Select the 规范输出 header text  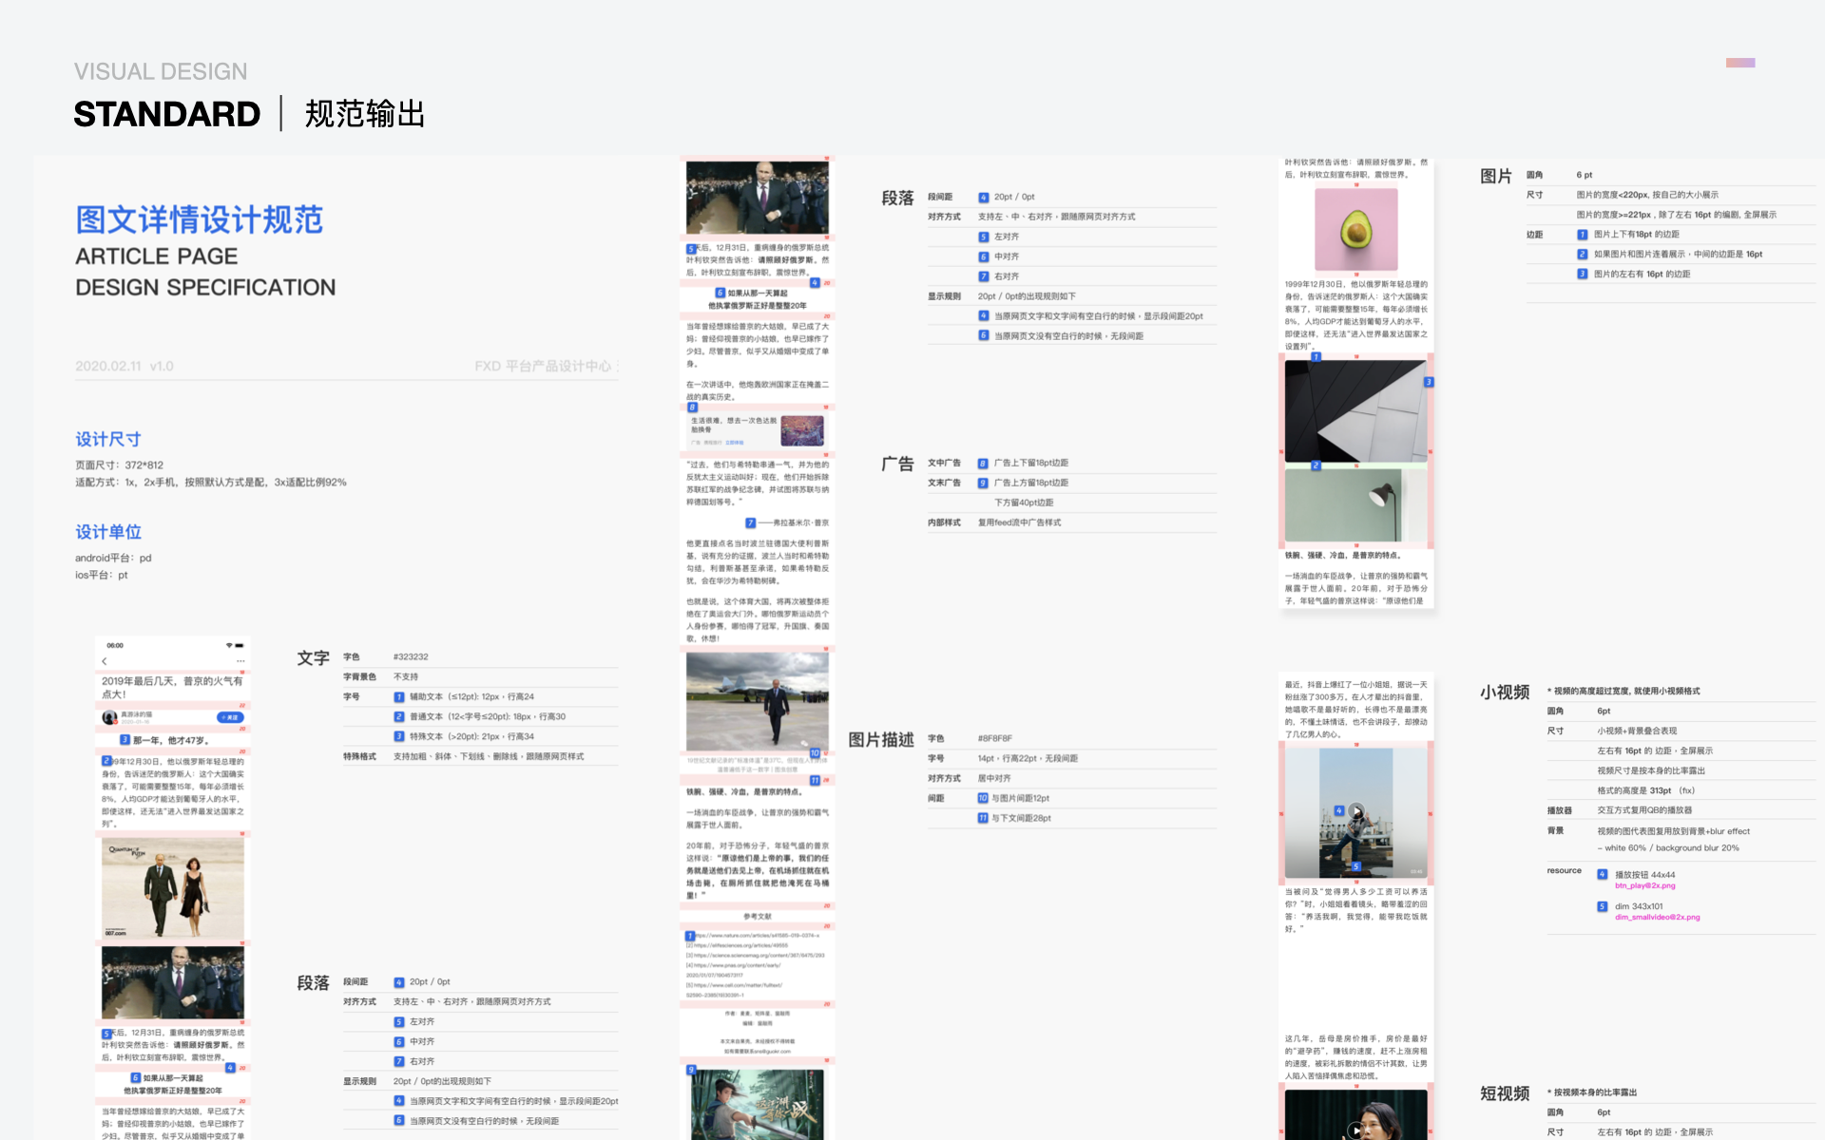(x=365, y=114)
